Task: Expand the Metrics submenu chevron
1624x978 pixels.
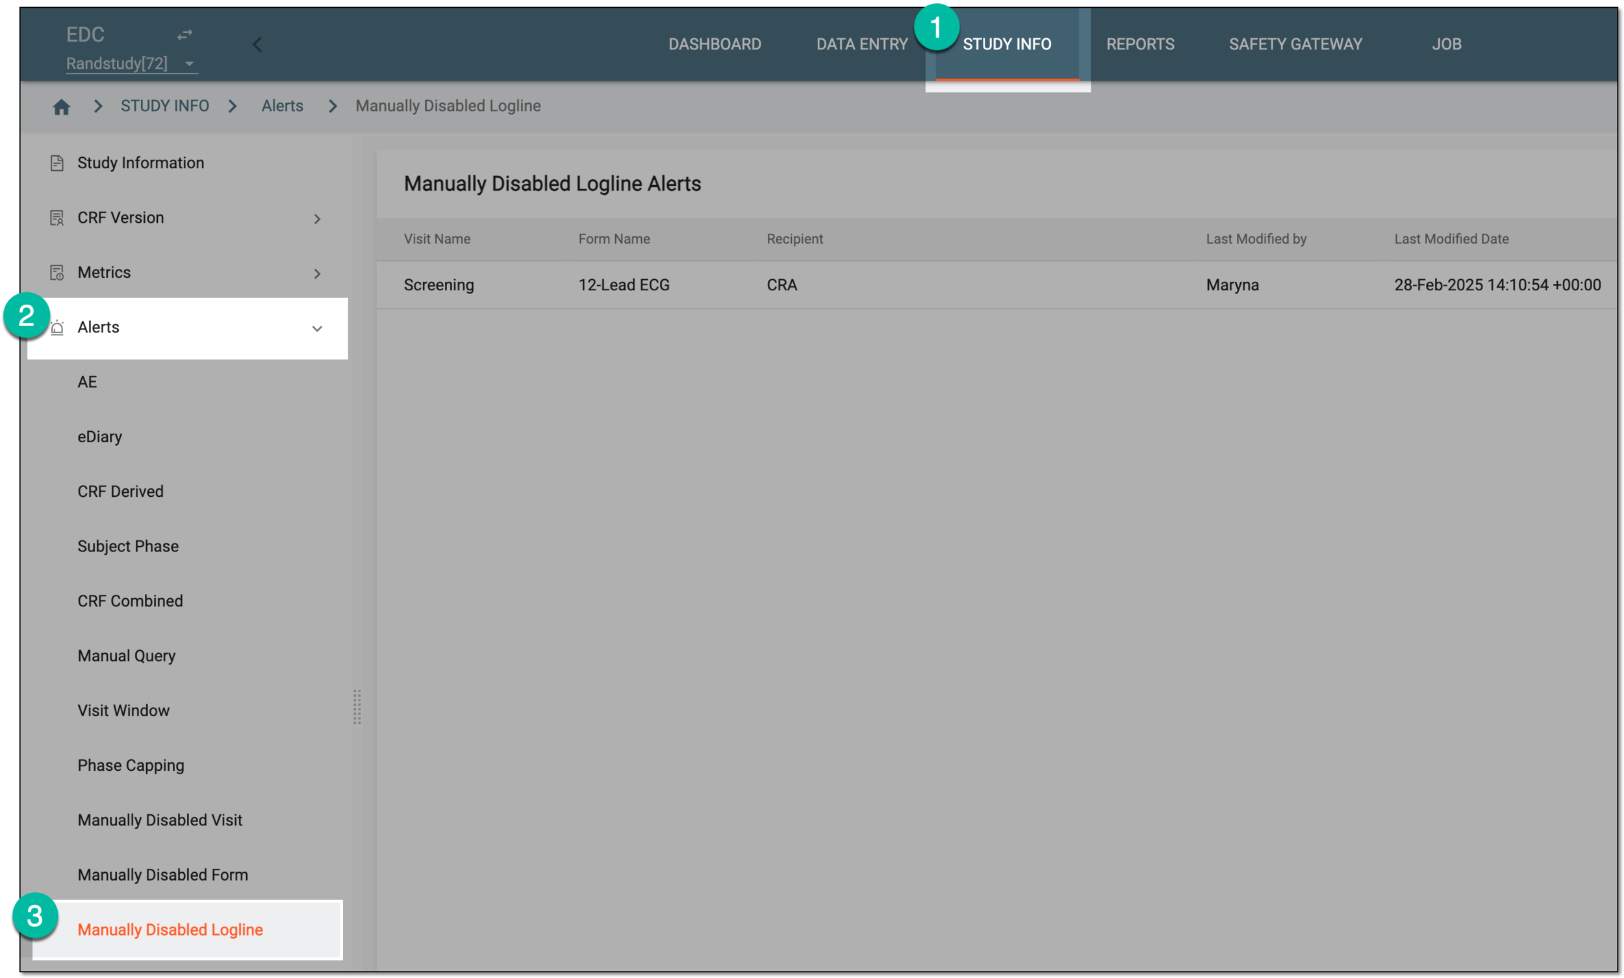Action: [317, 273]
